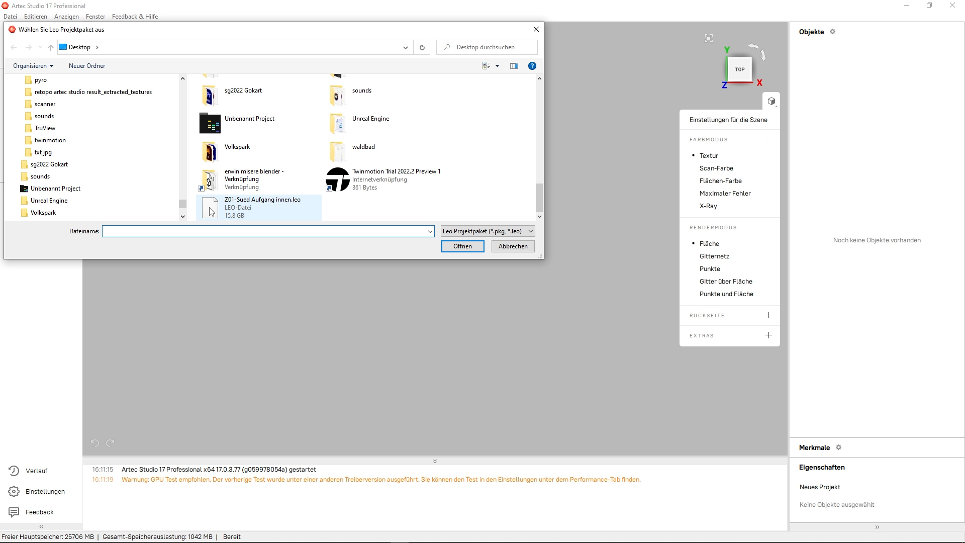This screenshot has width=965, height=543.
Task: Select TruView in folder tree
Action: 45,128
